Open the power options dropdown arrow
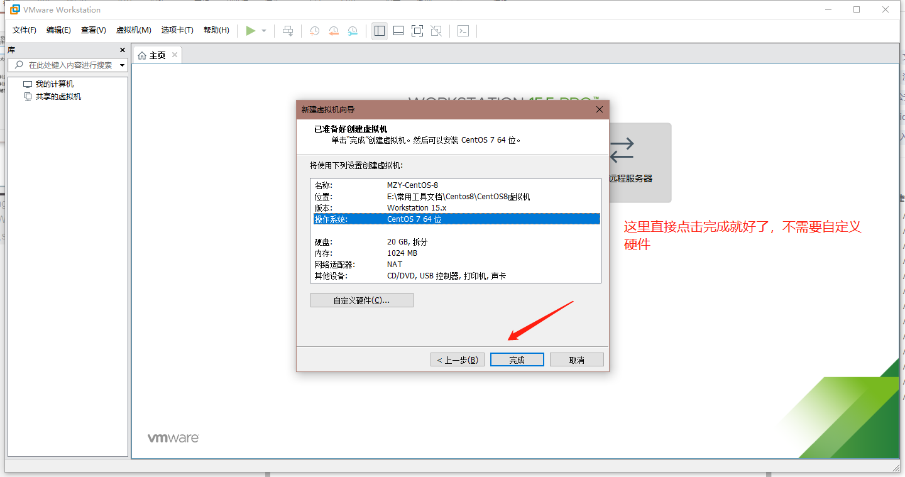Screen dimensions: 905x477 click(264, 31)
